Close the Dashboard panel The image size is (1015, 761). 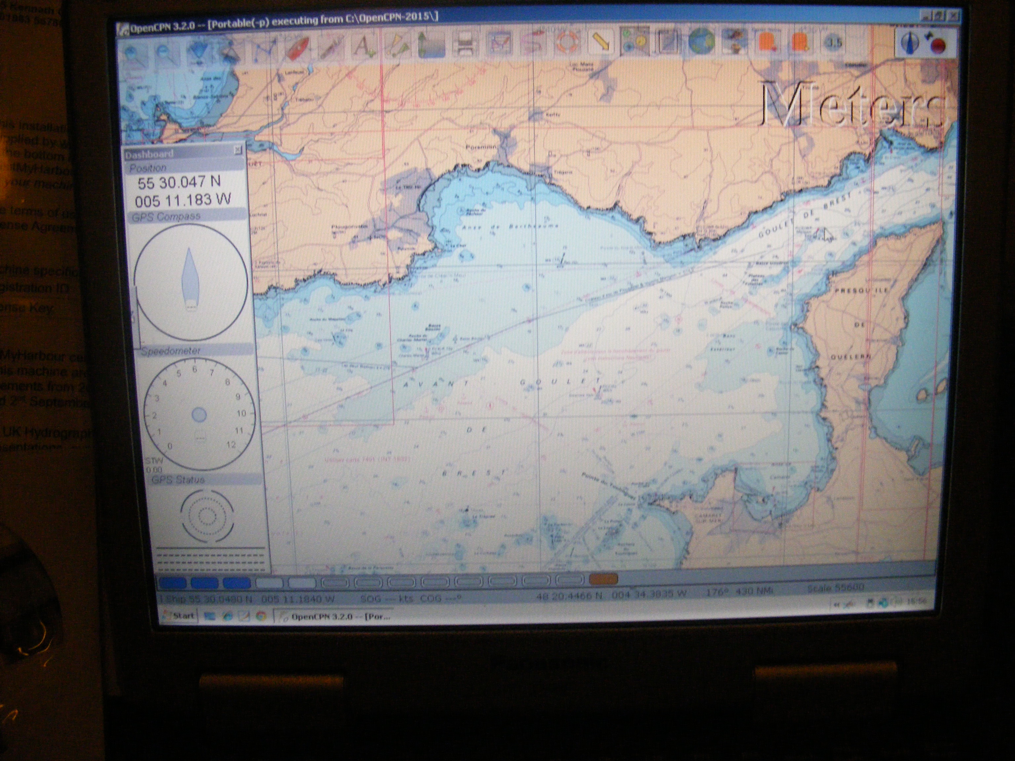[x=238, y=150]
